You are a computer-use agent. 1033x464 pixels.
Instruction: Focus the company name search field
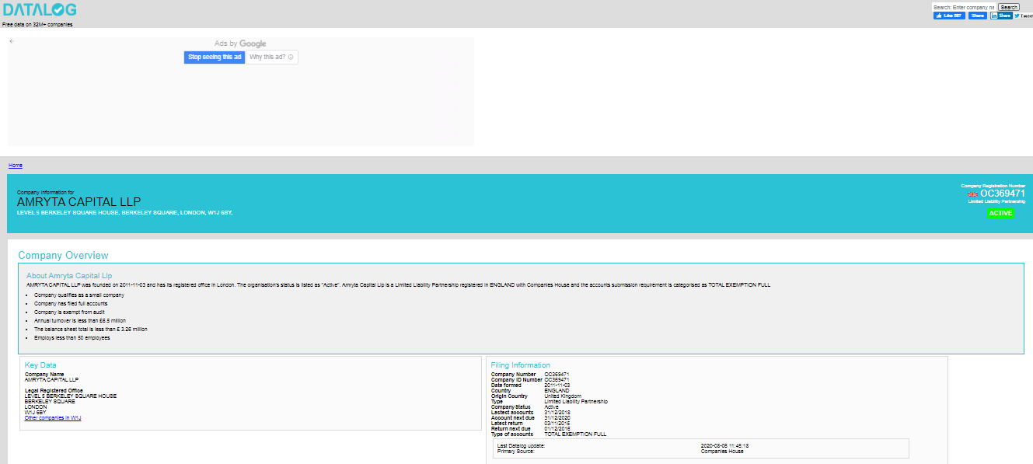click(x=963, y=7)
